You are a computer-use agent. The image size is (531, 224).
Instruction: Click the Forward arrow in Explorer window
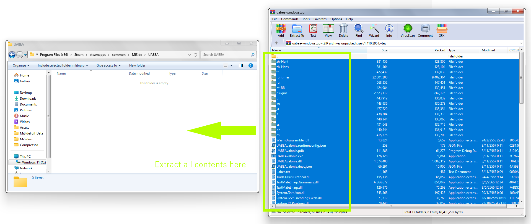point(20,55)
